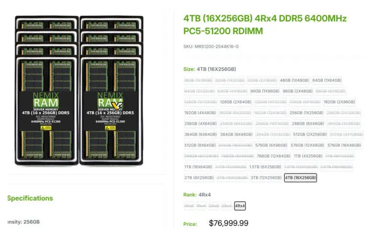Pick the 512GB (2X256GB) size
This screenshot has height=239, width=383.
click(x=310, y=134)
